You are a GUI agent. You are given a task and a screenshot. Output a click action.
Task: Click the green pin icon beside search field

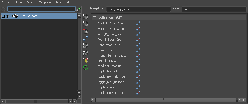78,9
